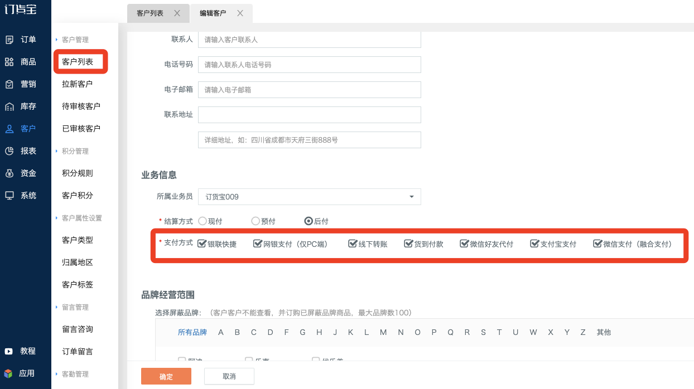Open the 报表 pie chart icon
The image size is (694, 389).
9,151
